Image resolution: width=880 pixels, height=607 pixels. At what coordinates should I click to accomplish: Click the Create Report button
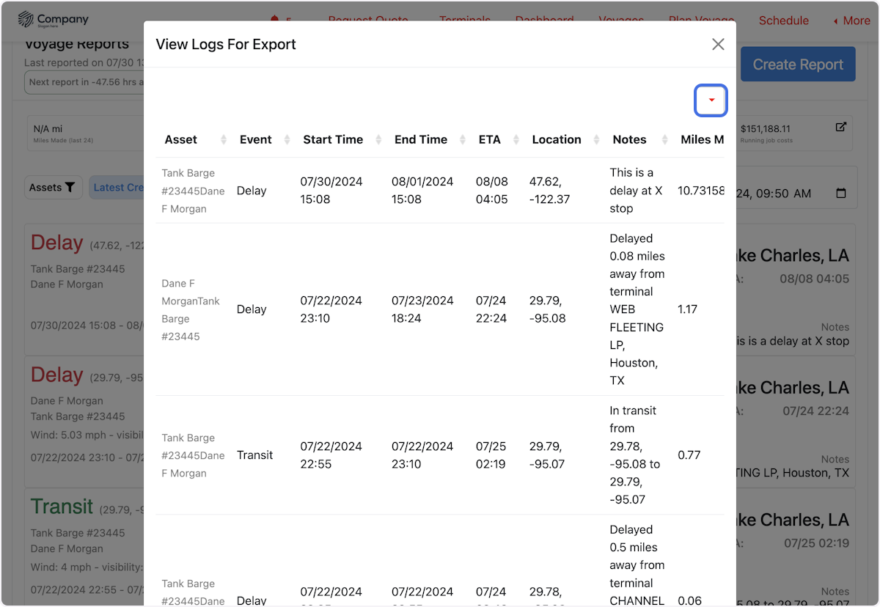[x=797, y=65]
